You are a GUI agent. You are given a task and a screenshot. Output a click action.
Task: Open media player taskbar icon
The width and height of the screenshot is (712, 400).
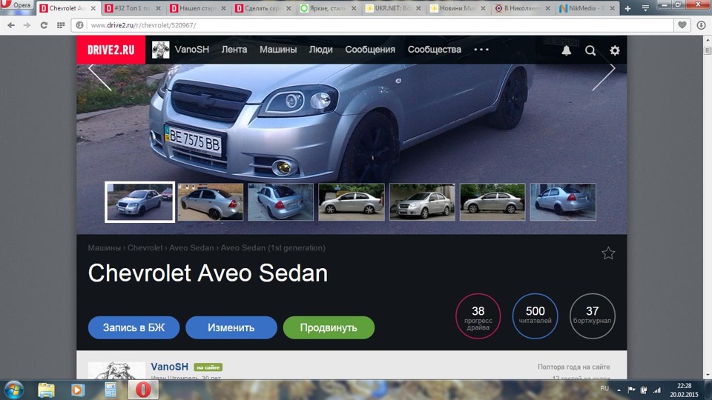click(78, 390)
